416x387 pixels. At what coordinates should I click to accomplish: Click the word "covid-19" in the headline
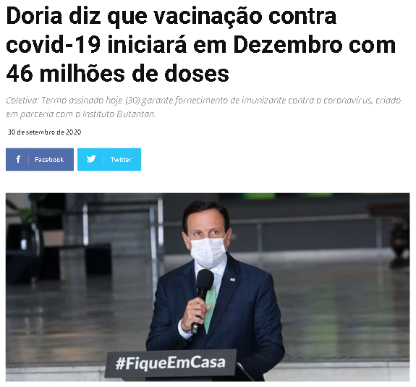pyautogui.click(x=54, y=45)
